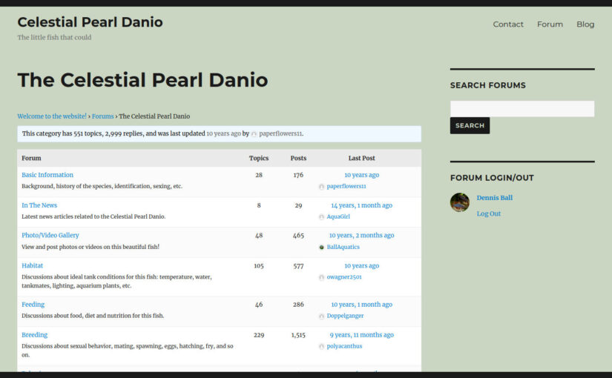
Task: Open the Blog menu item
Action: tap(585, 24)
